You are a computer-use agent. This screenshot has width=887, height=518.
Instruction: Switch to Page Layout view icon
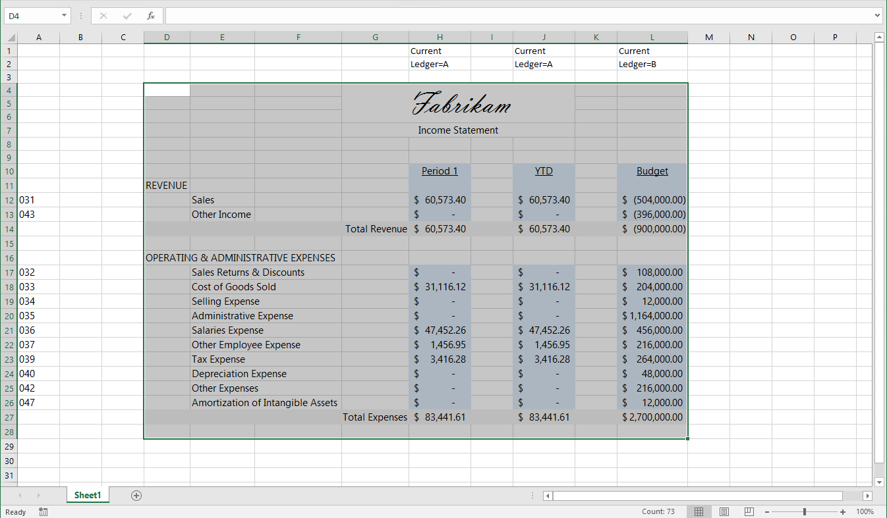724,511
